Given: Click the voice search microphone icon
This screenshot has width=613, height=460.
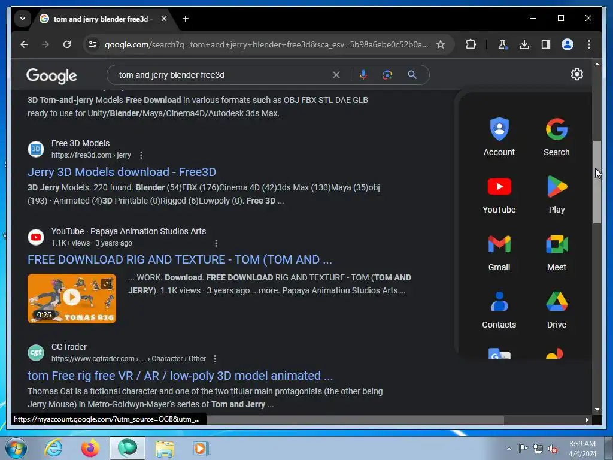Looking at the screenshot, I should [x=363, y=75].
